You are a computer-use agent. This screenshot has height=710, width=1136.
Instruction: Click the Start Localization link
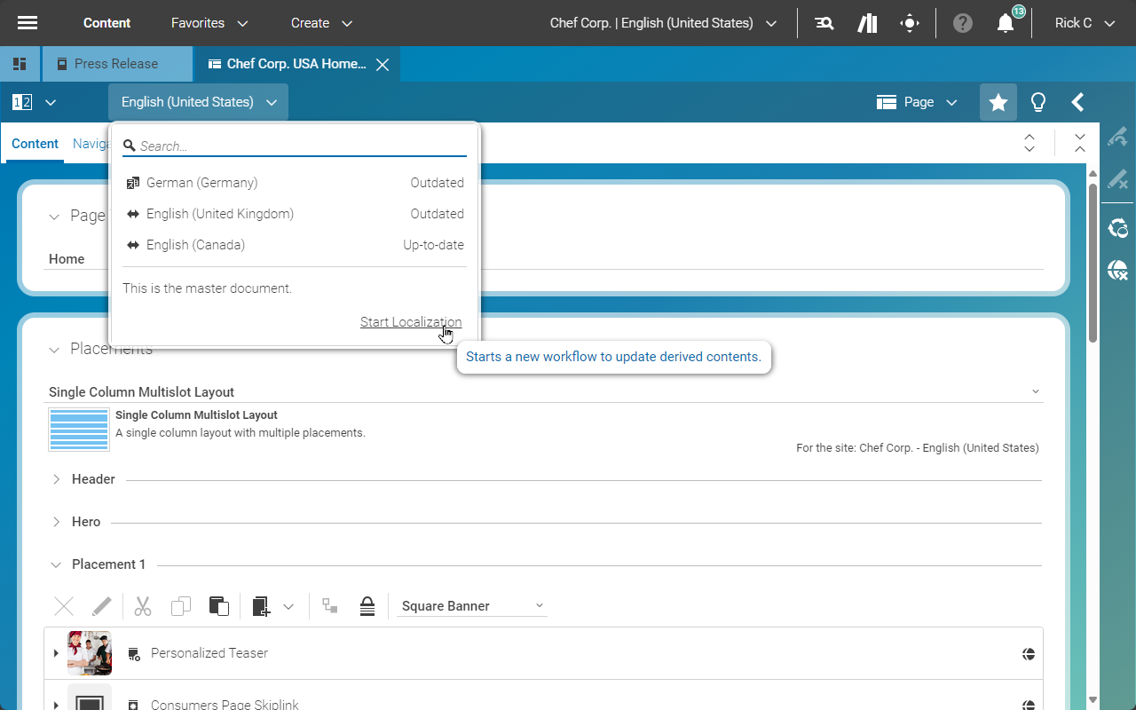pyautogui.click(x=411, y=322)
